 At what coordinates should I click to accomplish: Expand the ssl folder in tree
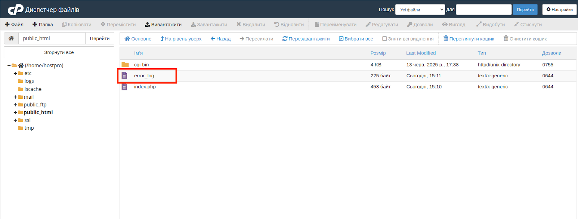[x=16, y=120]
